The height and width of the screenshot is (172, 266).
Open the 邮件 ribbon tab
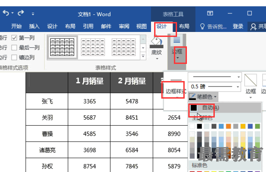click(x=106, y=26)
